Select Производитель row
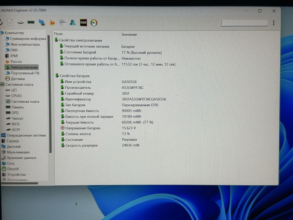This screenshot has height=220, width=293. pyautogui.click(x=102, y=88)
